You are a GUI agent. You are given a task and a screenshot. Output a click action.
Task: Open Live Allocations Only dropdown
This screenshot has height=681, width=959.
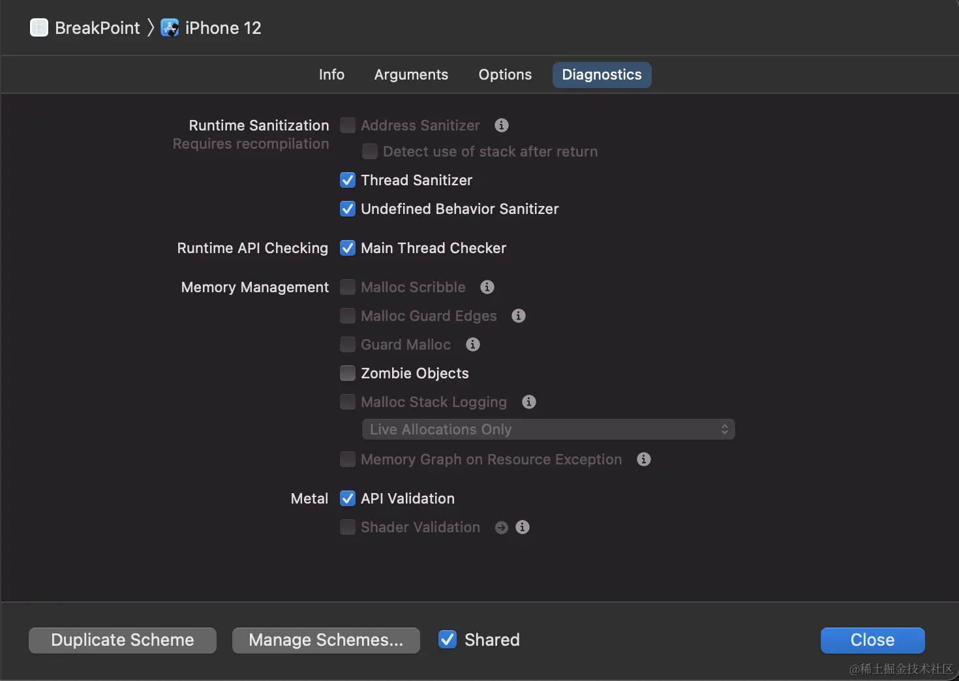(548, 429)
